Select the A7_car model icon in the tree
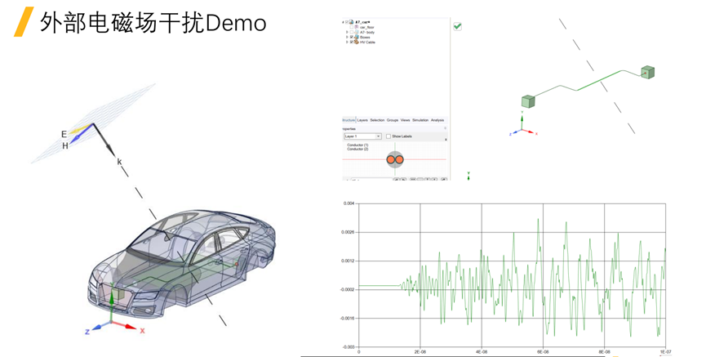The image size is (706, 357). pyautogui.click(x=352, y=22)
